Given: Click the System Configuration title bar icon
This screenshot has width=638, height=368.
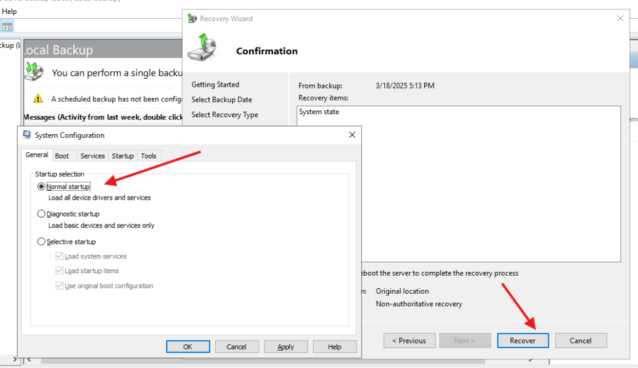Looking at the screenshot, I should (27, 135).
